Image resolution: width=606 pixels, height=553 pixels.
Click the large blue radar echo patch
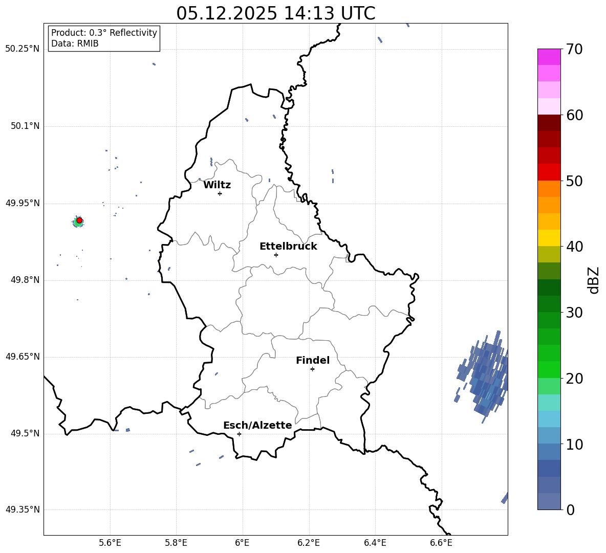[x=484, y=377]
